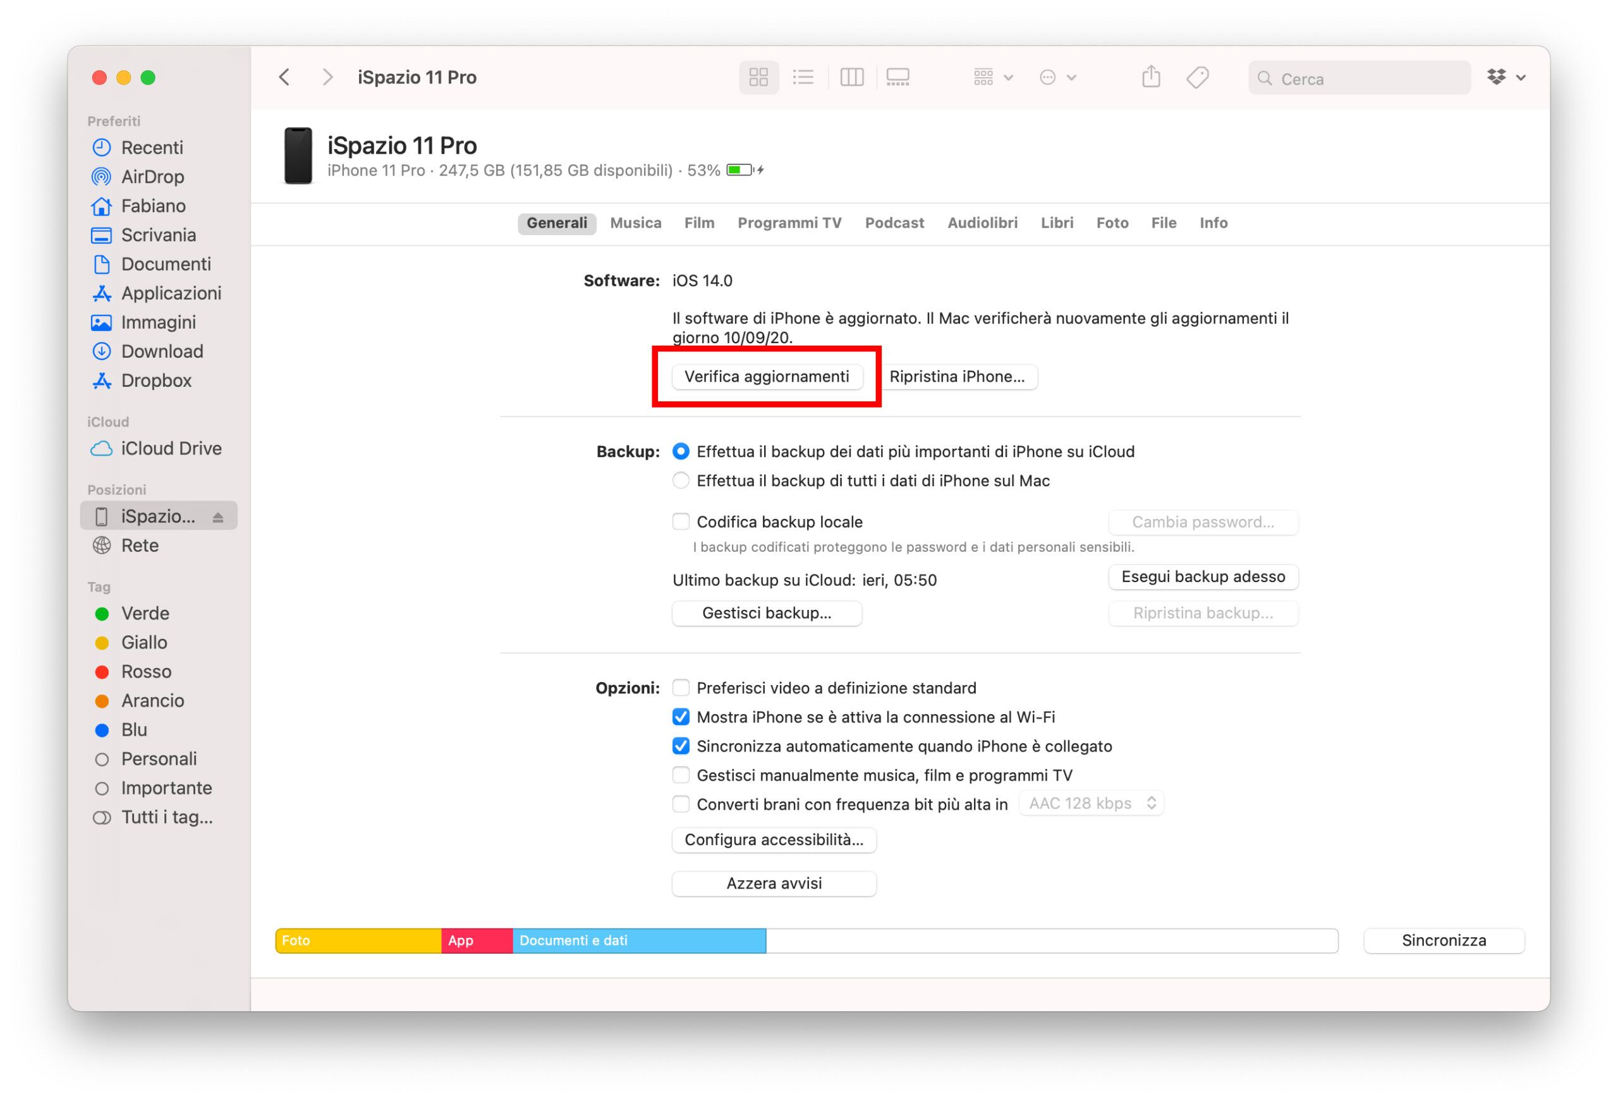This screenshot has height=1101, width=1618.
Task: Switch to icon grid view
Action: click(x=758, y=77)
